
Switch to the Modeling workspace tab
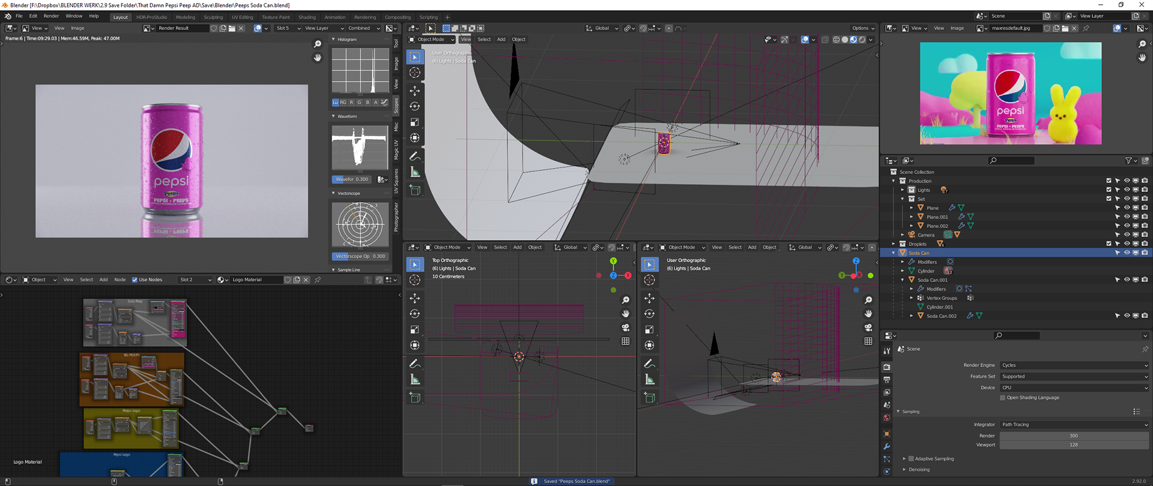pos(185,17)
